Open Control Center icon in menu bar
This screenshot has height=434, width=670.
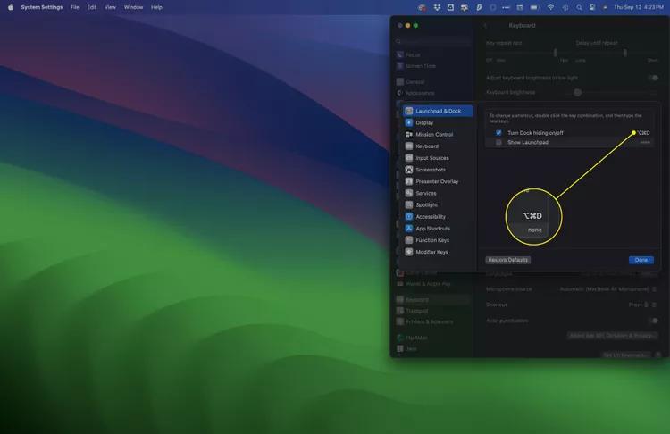tap(592, 7)
